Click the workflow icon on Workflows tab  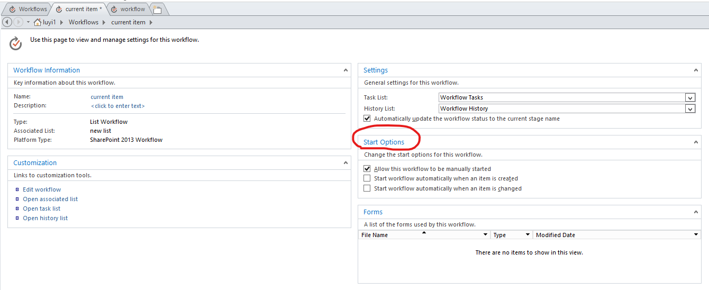[12, 9]
